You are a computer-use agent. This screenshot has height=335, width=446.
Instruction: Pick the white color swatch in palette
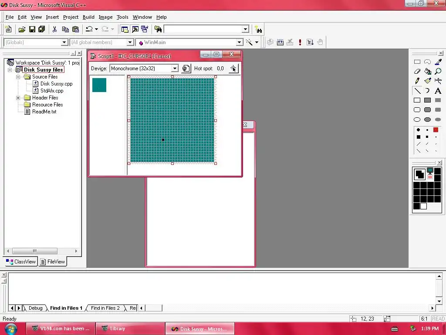tap(423, 206)
